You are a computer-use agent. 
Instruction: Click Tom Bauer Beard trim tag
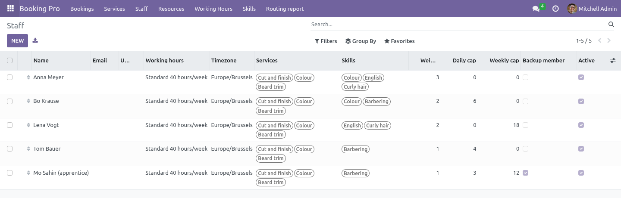pos(271,158)
